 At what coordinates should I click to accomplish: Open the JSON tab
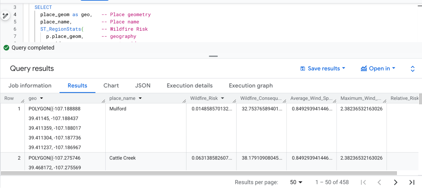pos(143,86)
